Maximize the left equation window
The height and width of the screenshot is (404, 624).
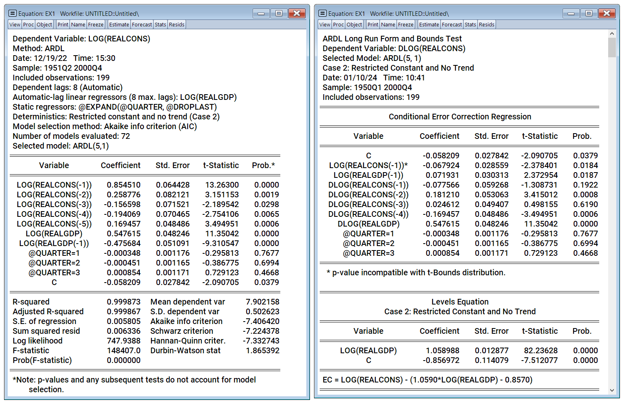pyautogui.click(x=279, y=13)
